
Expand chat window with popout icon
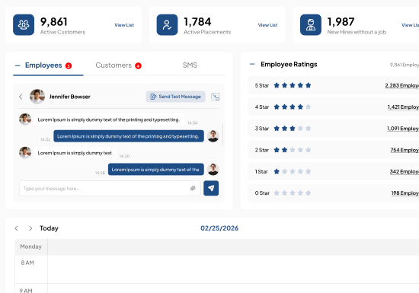click(215, 97)
